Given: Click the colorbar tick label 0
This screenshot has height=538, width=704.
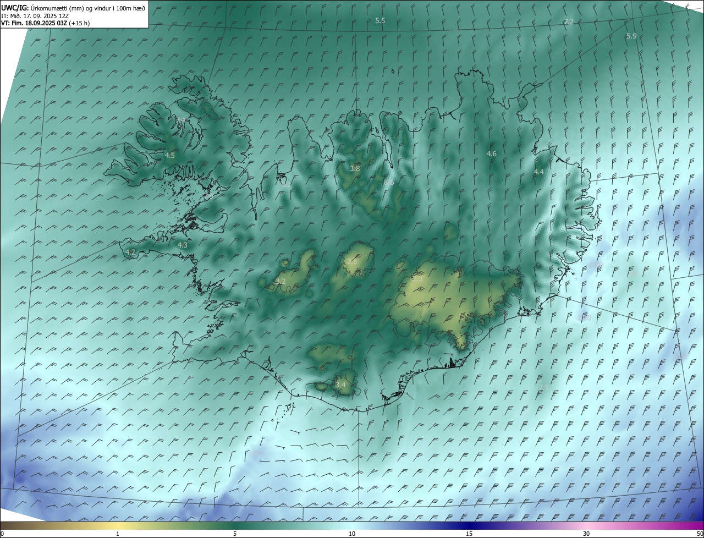Looking at the screenshot, I should (2, 534).
